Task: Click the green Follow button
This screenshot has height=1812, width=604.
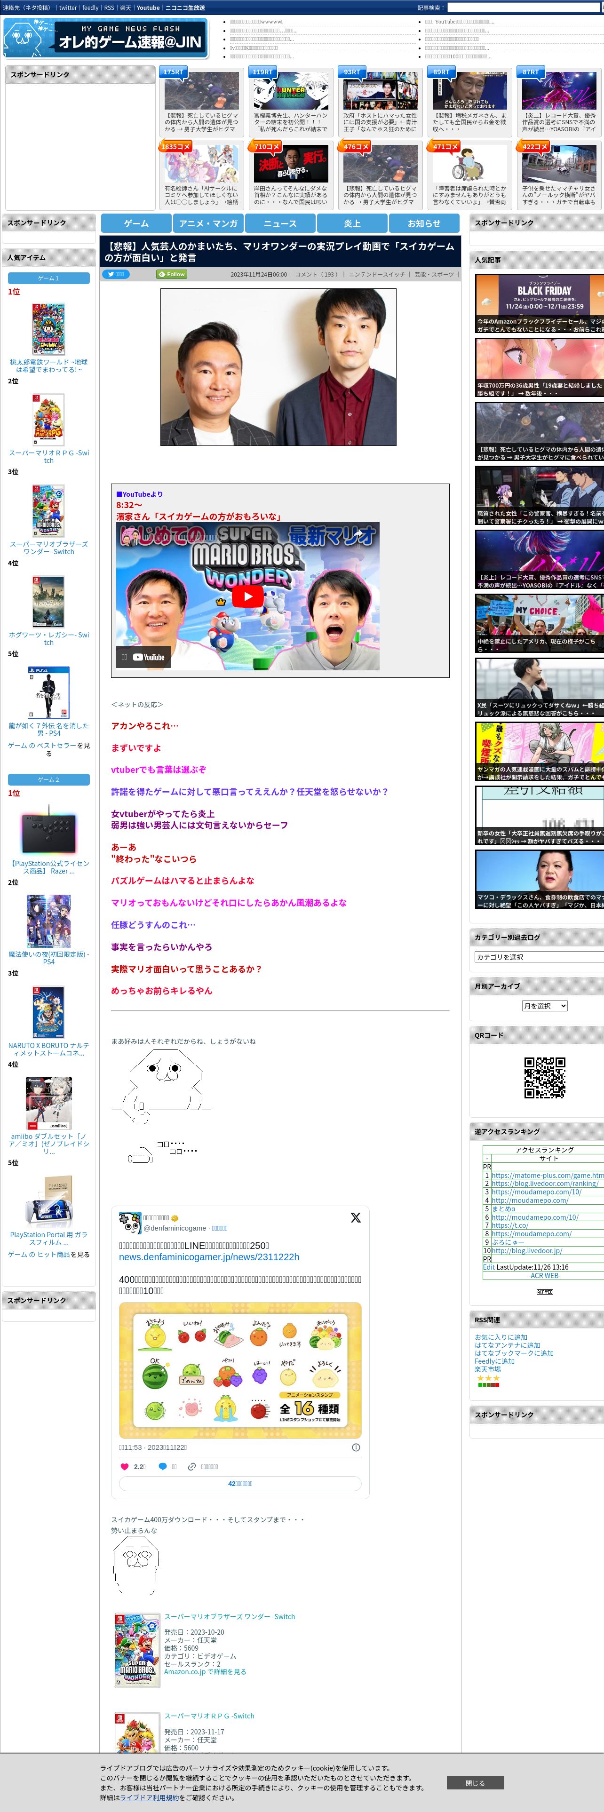Action: (x=172, y=274)
